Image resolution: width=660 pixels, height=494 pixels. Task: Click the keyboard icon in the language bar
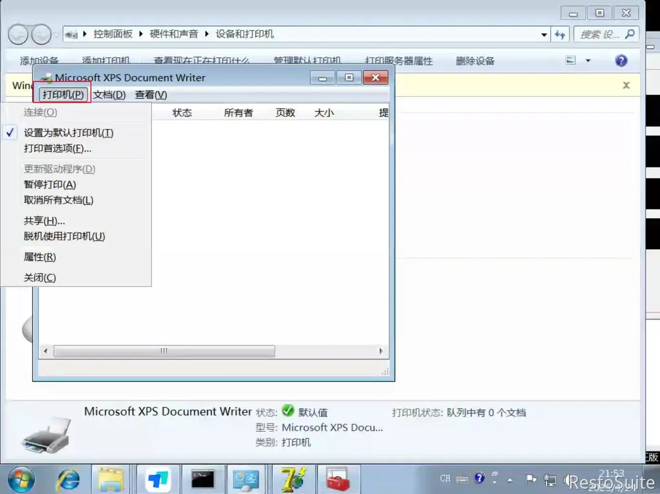463,479
